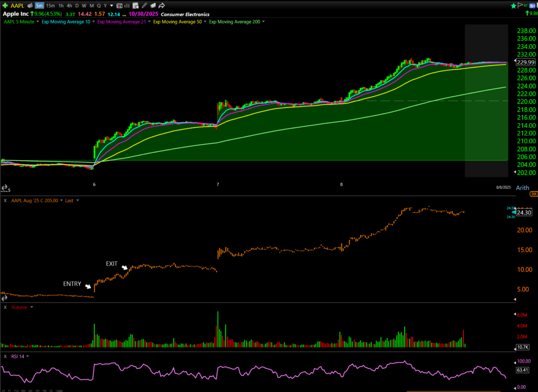
Task: Click the 6.0M volume scale label
Action: pyautogui.click(x=522, y=315)
